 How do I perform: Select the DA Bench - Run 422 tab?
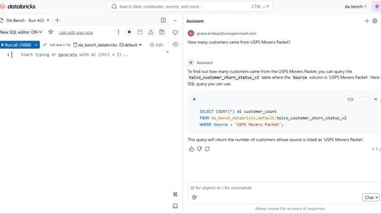[x=25, y=20]
